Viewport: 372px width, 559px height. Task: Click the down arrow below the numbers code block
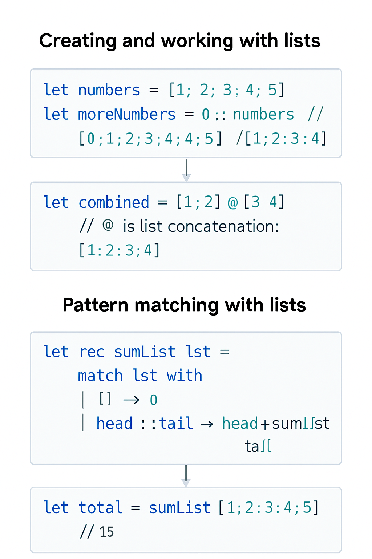click(x=186, y=170)
